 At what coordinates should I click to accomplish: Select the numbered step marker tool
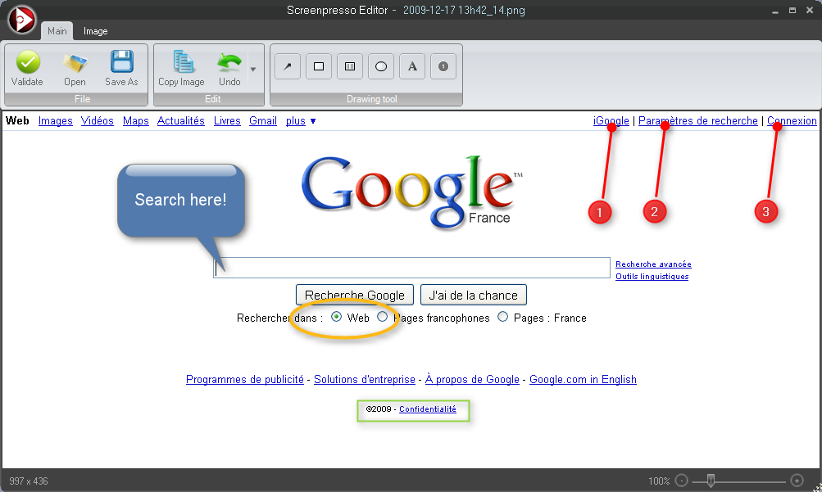tap(443, 66)
